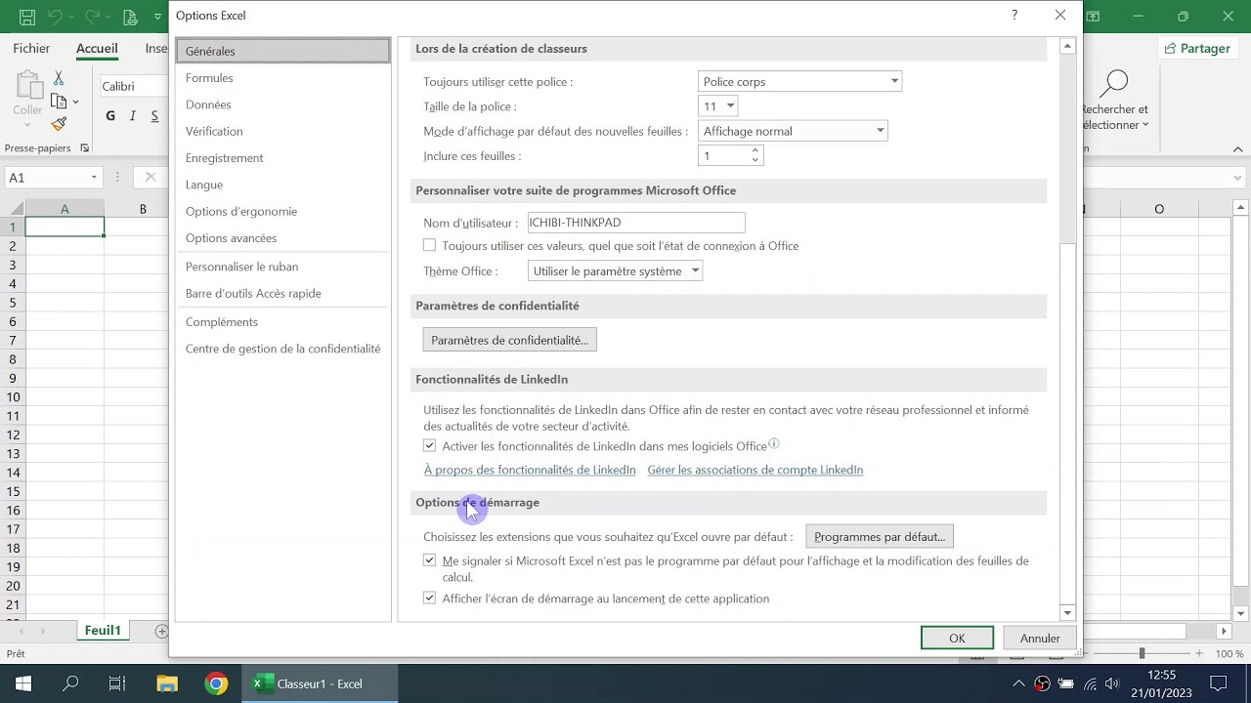1251x703 pixels.
Task: Click the Copy icon in the Presse-papiers group
Action: (x=58, y=101)
